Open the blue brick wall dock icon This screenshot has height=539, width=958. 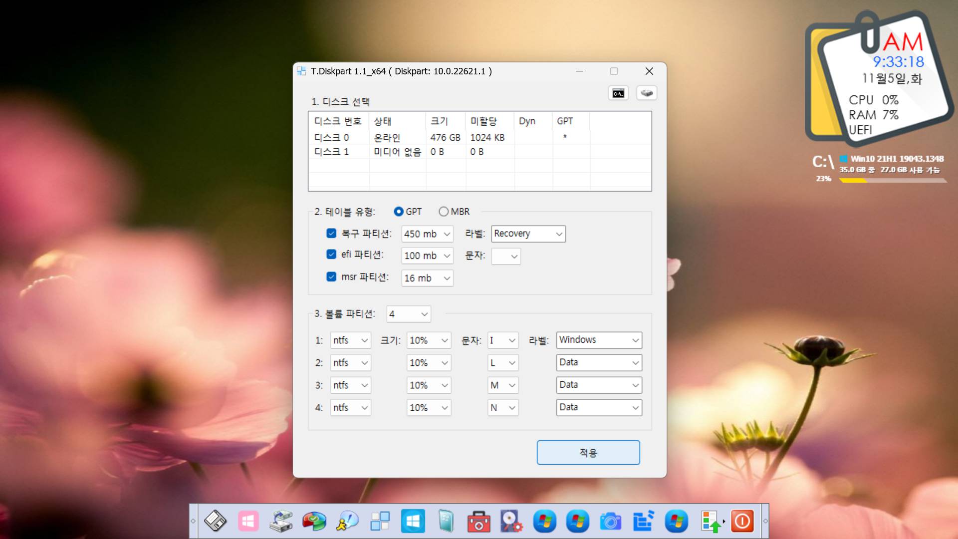point(643,521)
